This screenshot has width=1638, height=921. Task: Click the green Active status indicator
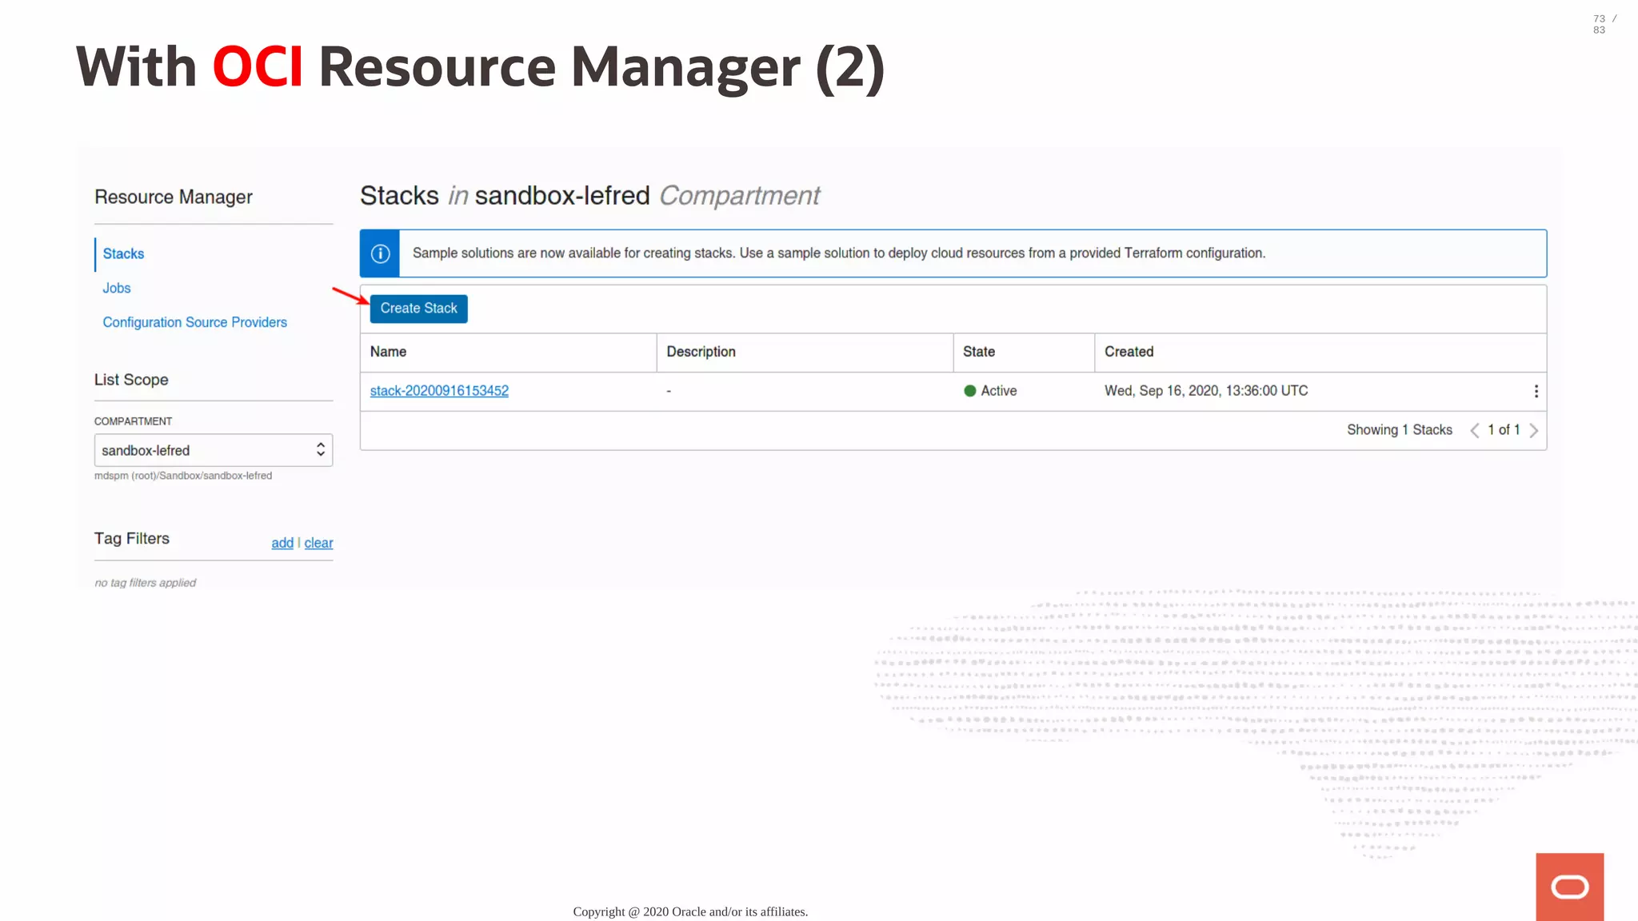[x=970, y=391]
